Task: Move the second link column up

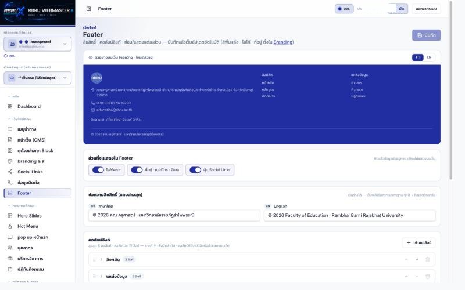Action: [x=406, y=277]
